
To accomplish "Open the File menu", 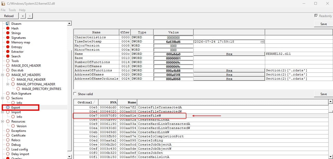I will click(3, 10).
